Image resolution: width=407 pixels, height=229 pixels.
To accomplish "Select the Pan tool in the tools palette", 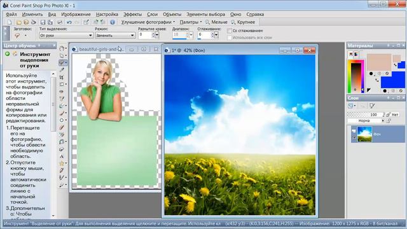I will 62,48.
